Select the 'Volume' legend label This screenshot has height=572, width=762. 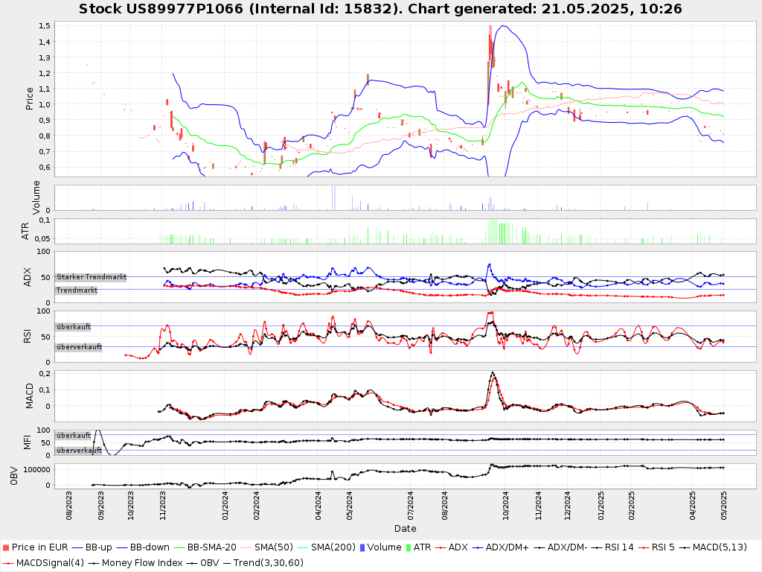pos(385,547)
